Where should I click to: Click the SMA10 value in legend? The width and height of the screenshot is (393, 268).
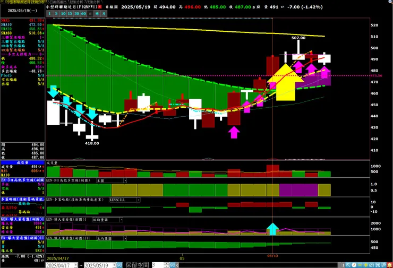(36, 25)
